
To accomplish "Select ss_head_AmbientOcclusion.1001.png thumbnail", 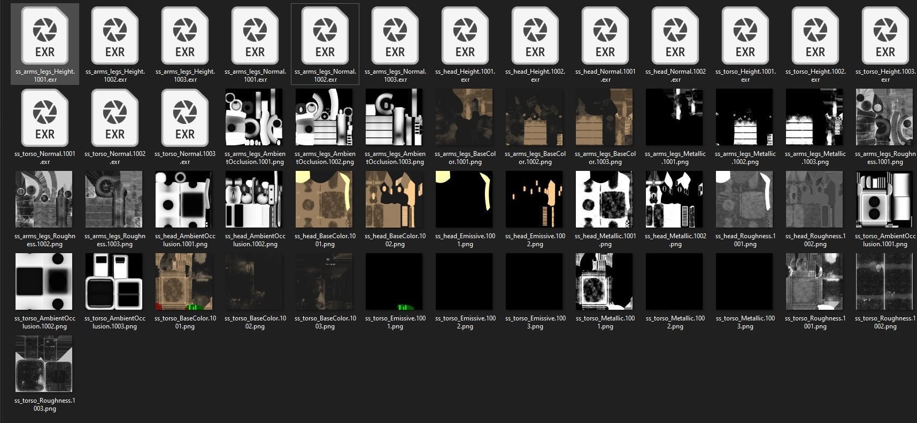I will pyautogui.click(x=184, y=199).
